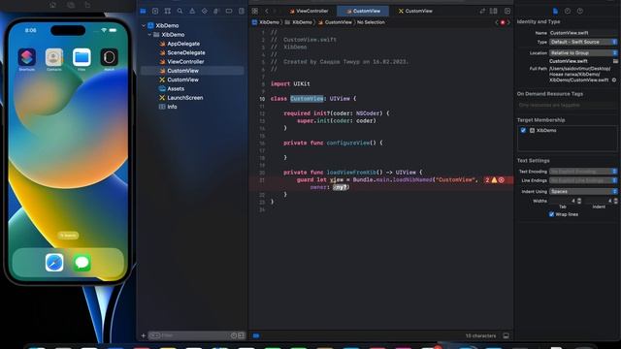Open Messages in simulator dock

tap(82, 263)
